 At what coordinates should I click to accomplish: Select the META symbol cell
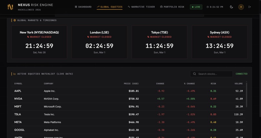(x=18, y=122)
